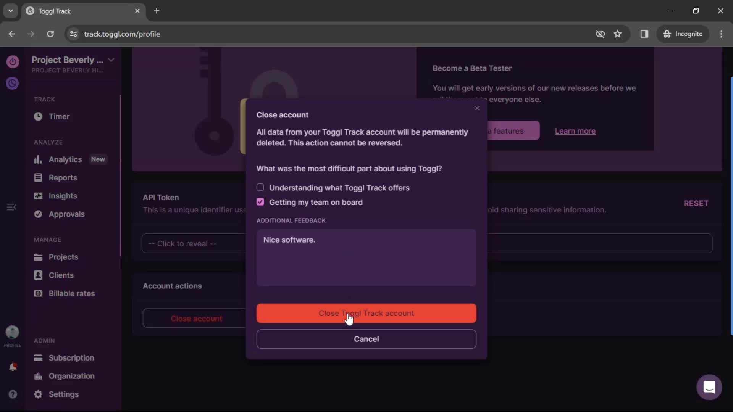
Task: Navigate to Reports in sidebar
Action: pos(63,177)
